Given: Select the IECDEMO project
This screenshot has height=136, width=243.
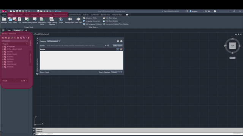Looking at the screenshot, I should tap(10, 57).
